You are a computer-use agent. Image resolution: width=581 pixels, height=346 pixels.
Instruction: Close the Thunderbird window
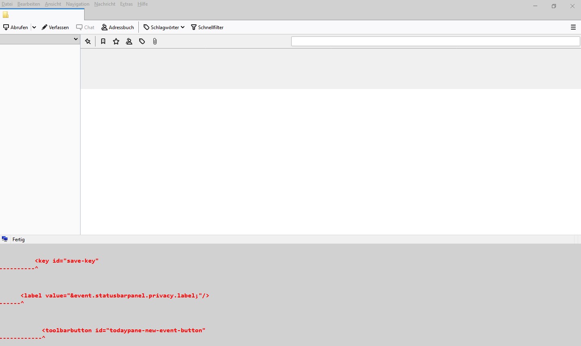pyautogui.click(x=572, y=6)
